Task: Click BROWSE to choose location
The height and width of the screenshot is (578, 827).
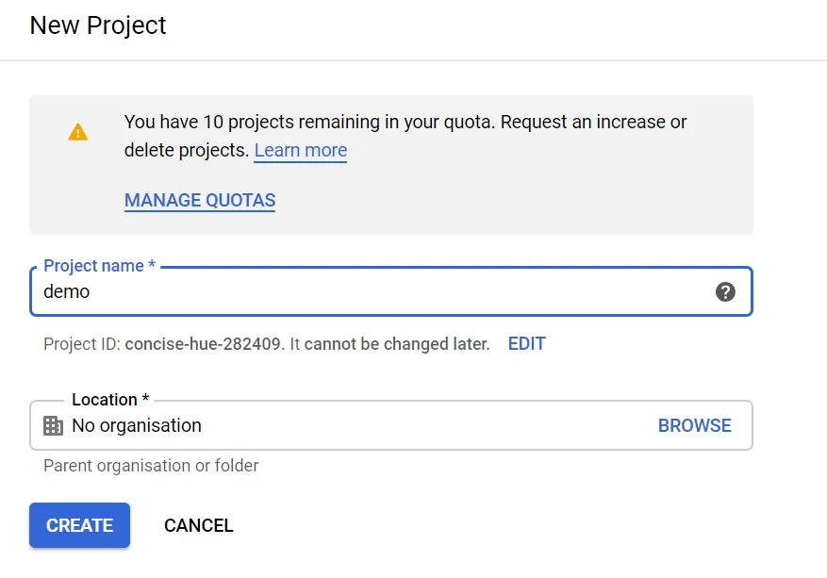Action: point(694,425)
